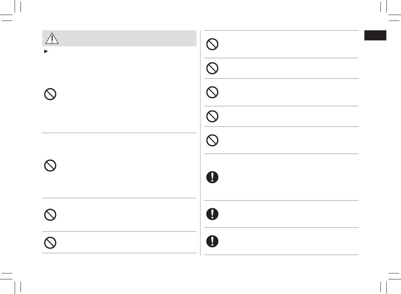Click the third prohibition icon in the right column
The height and width of the screenshot is (294, 401).
click(x=212, y=92)
